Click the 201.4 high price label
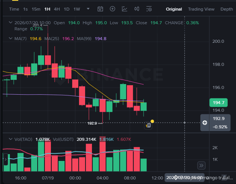Image resolution: width=236 pixels, height=184 pixels. pyautogui.click(x=37, y=25)
